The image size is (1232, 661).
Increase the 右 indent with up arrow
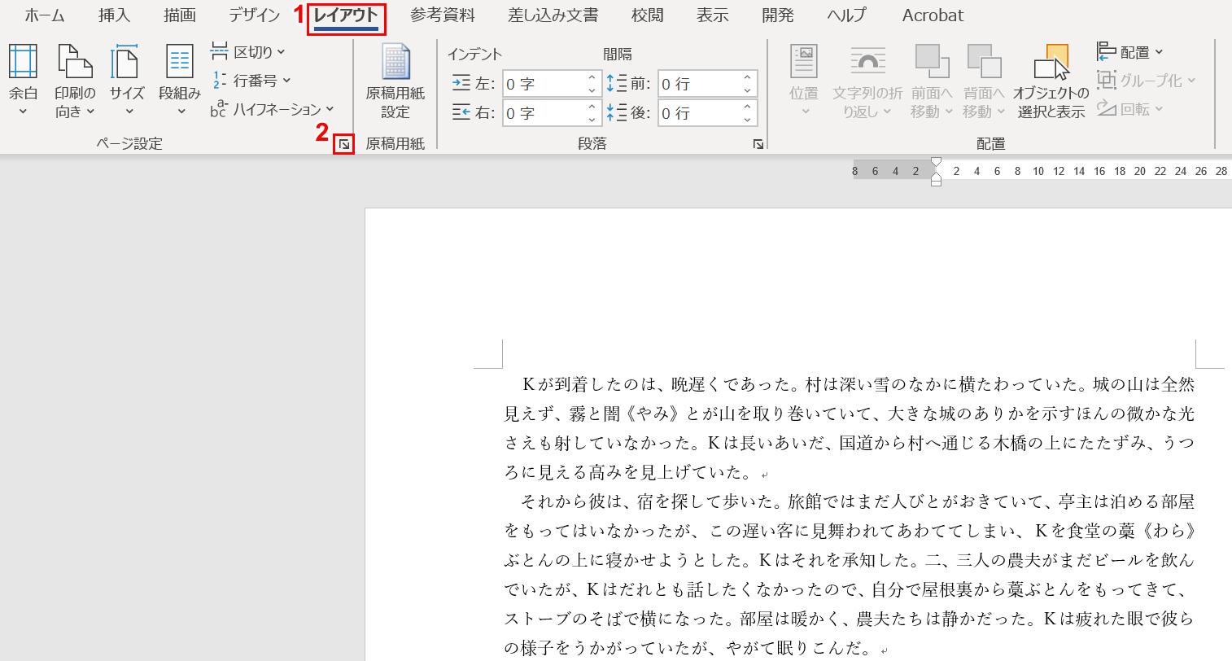(592, 107)
